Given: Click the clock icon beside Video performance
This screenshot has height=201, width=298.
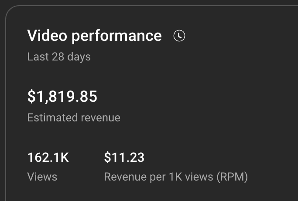Looking at the screenshot, I should pos(179,36).
